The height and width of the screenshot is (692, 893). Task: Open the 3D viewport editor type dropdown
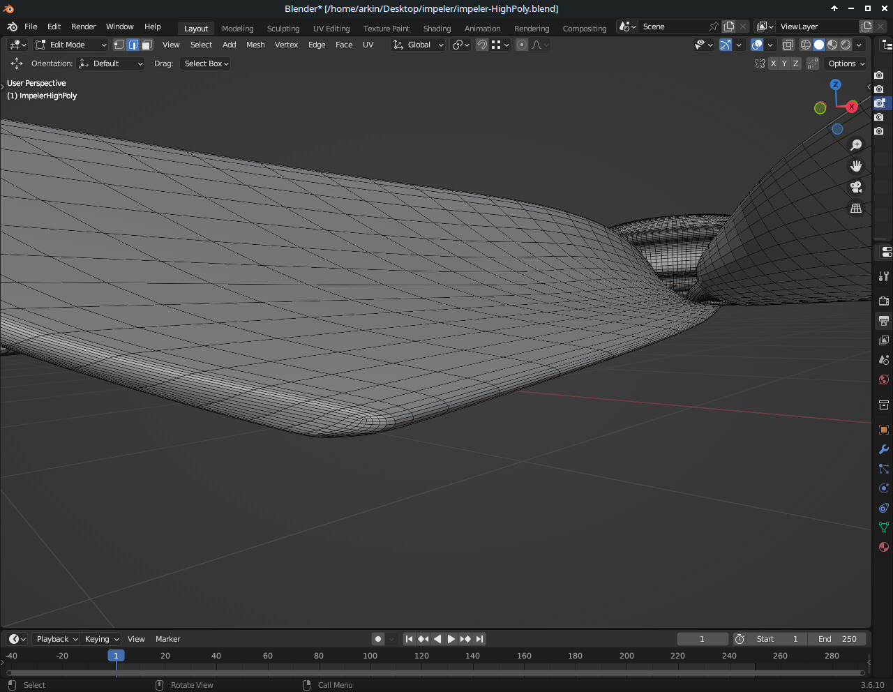(18, 45)
